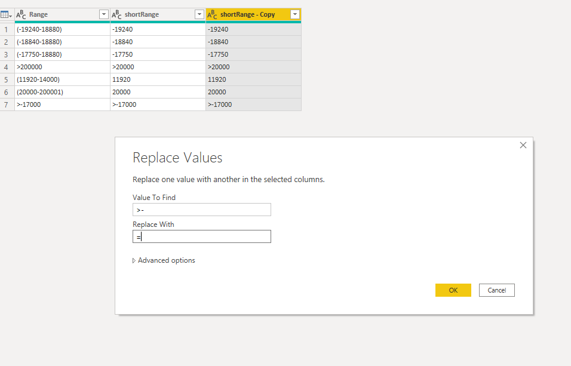Image resolution: width=571 pixels, height=366 pixels.
Task: Select row number 1
Action: click(x=6, y=29)
